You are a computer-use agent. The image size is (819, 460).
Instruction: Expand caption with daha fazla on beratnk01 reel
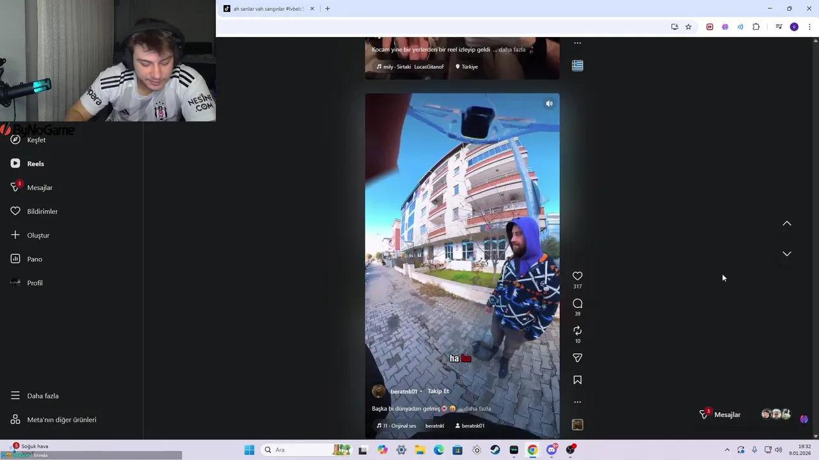pyautogui.click(x=477, y=409)
